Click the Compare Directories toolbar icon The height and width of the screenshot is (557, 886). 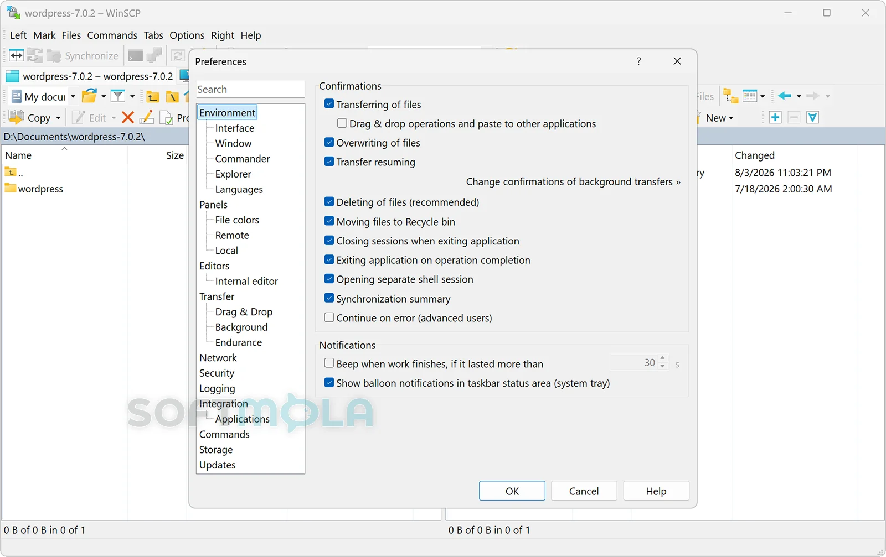tap(17, 55)
